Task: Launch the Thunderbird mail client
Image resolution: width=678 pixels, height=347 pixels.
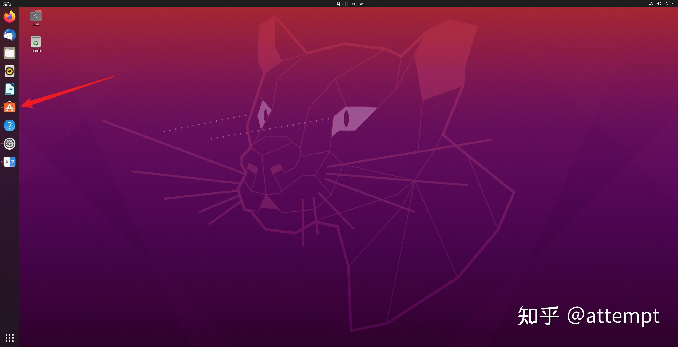Action: 9,35
